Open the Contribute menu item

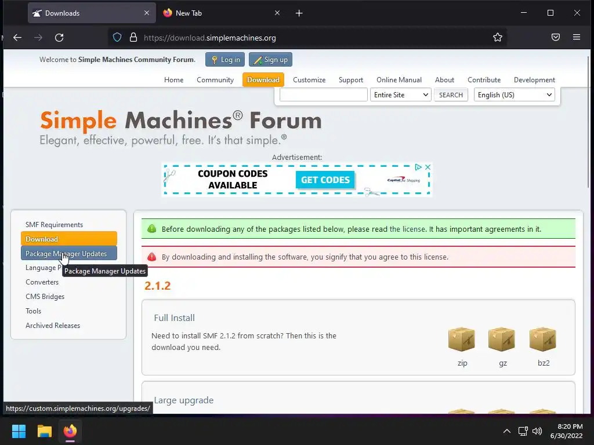pyautogui.click(x=484, y=80)
